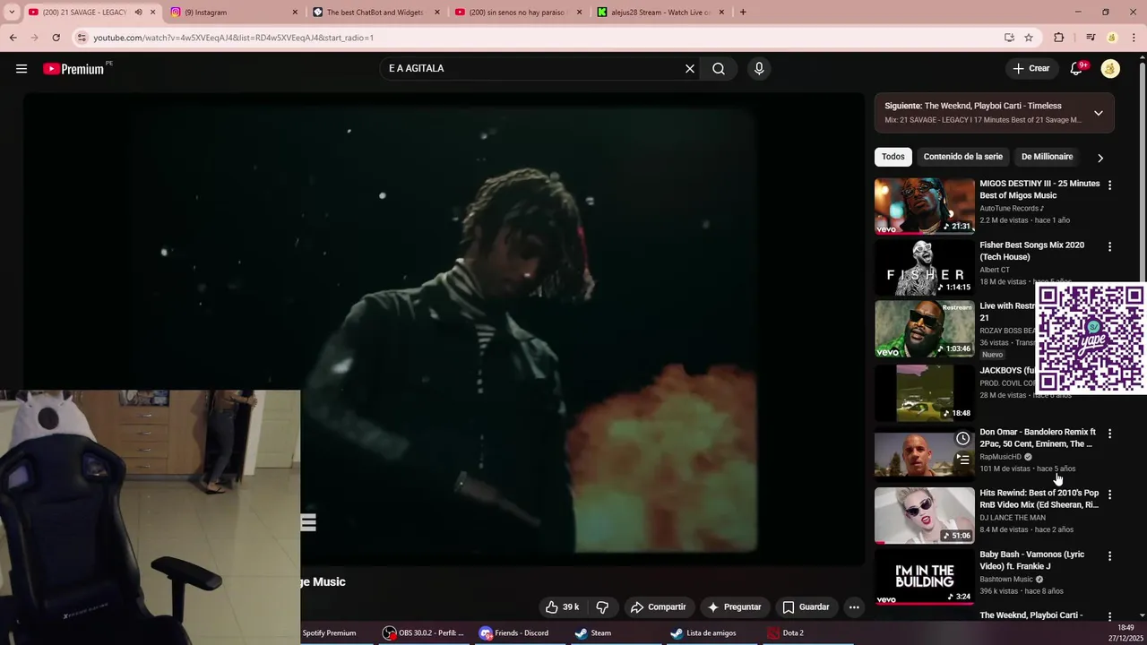Dislike the video

tap(602, 607)
